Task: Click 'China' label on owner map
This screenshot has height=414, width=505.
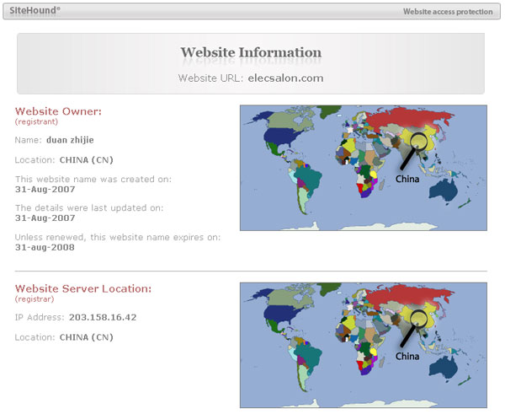Action: (x=407, y=179)
